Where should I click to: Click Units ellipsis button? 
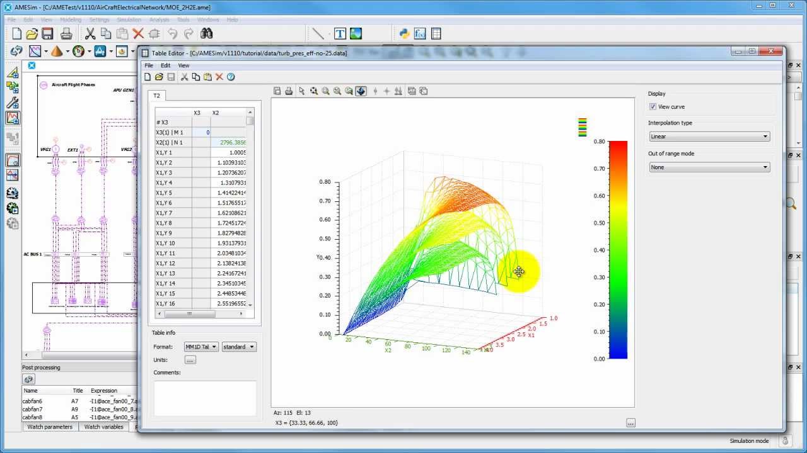coord(190,360)
